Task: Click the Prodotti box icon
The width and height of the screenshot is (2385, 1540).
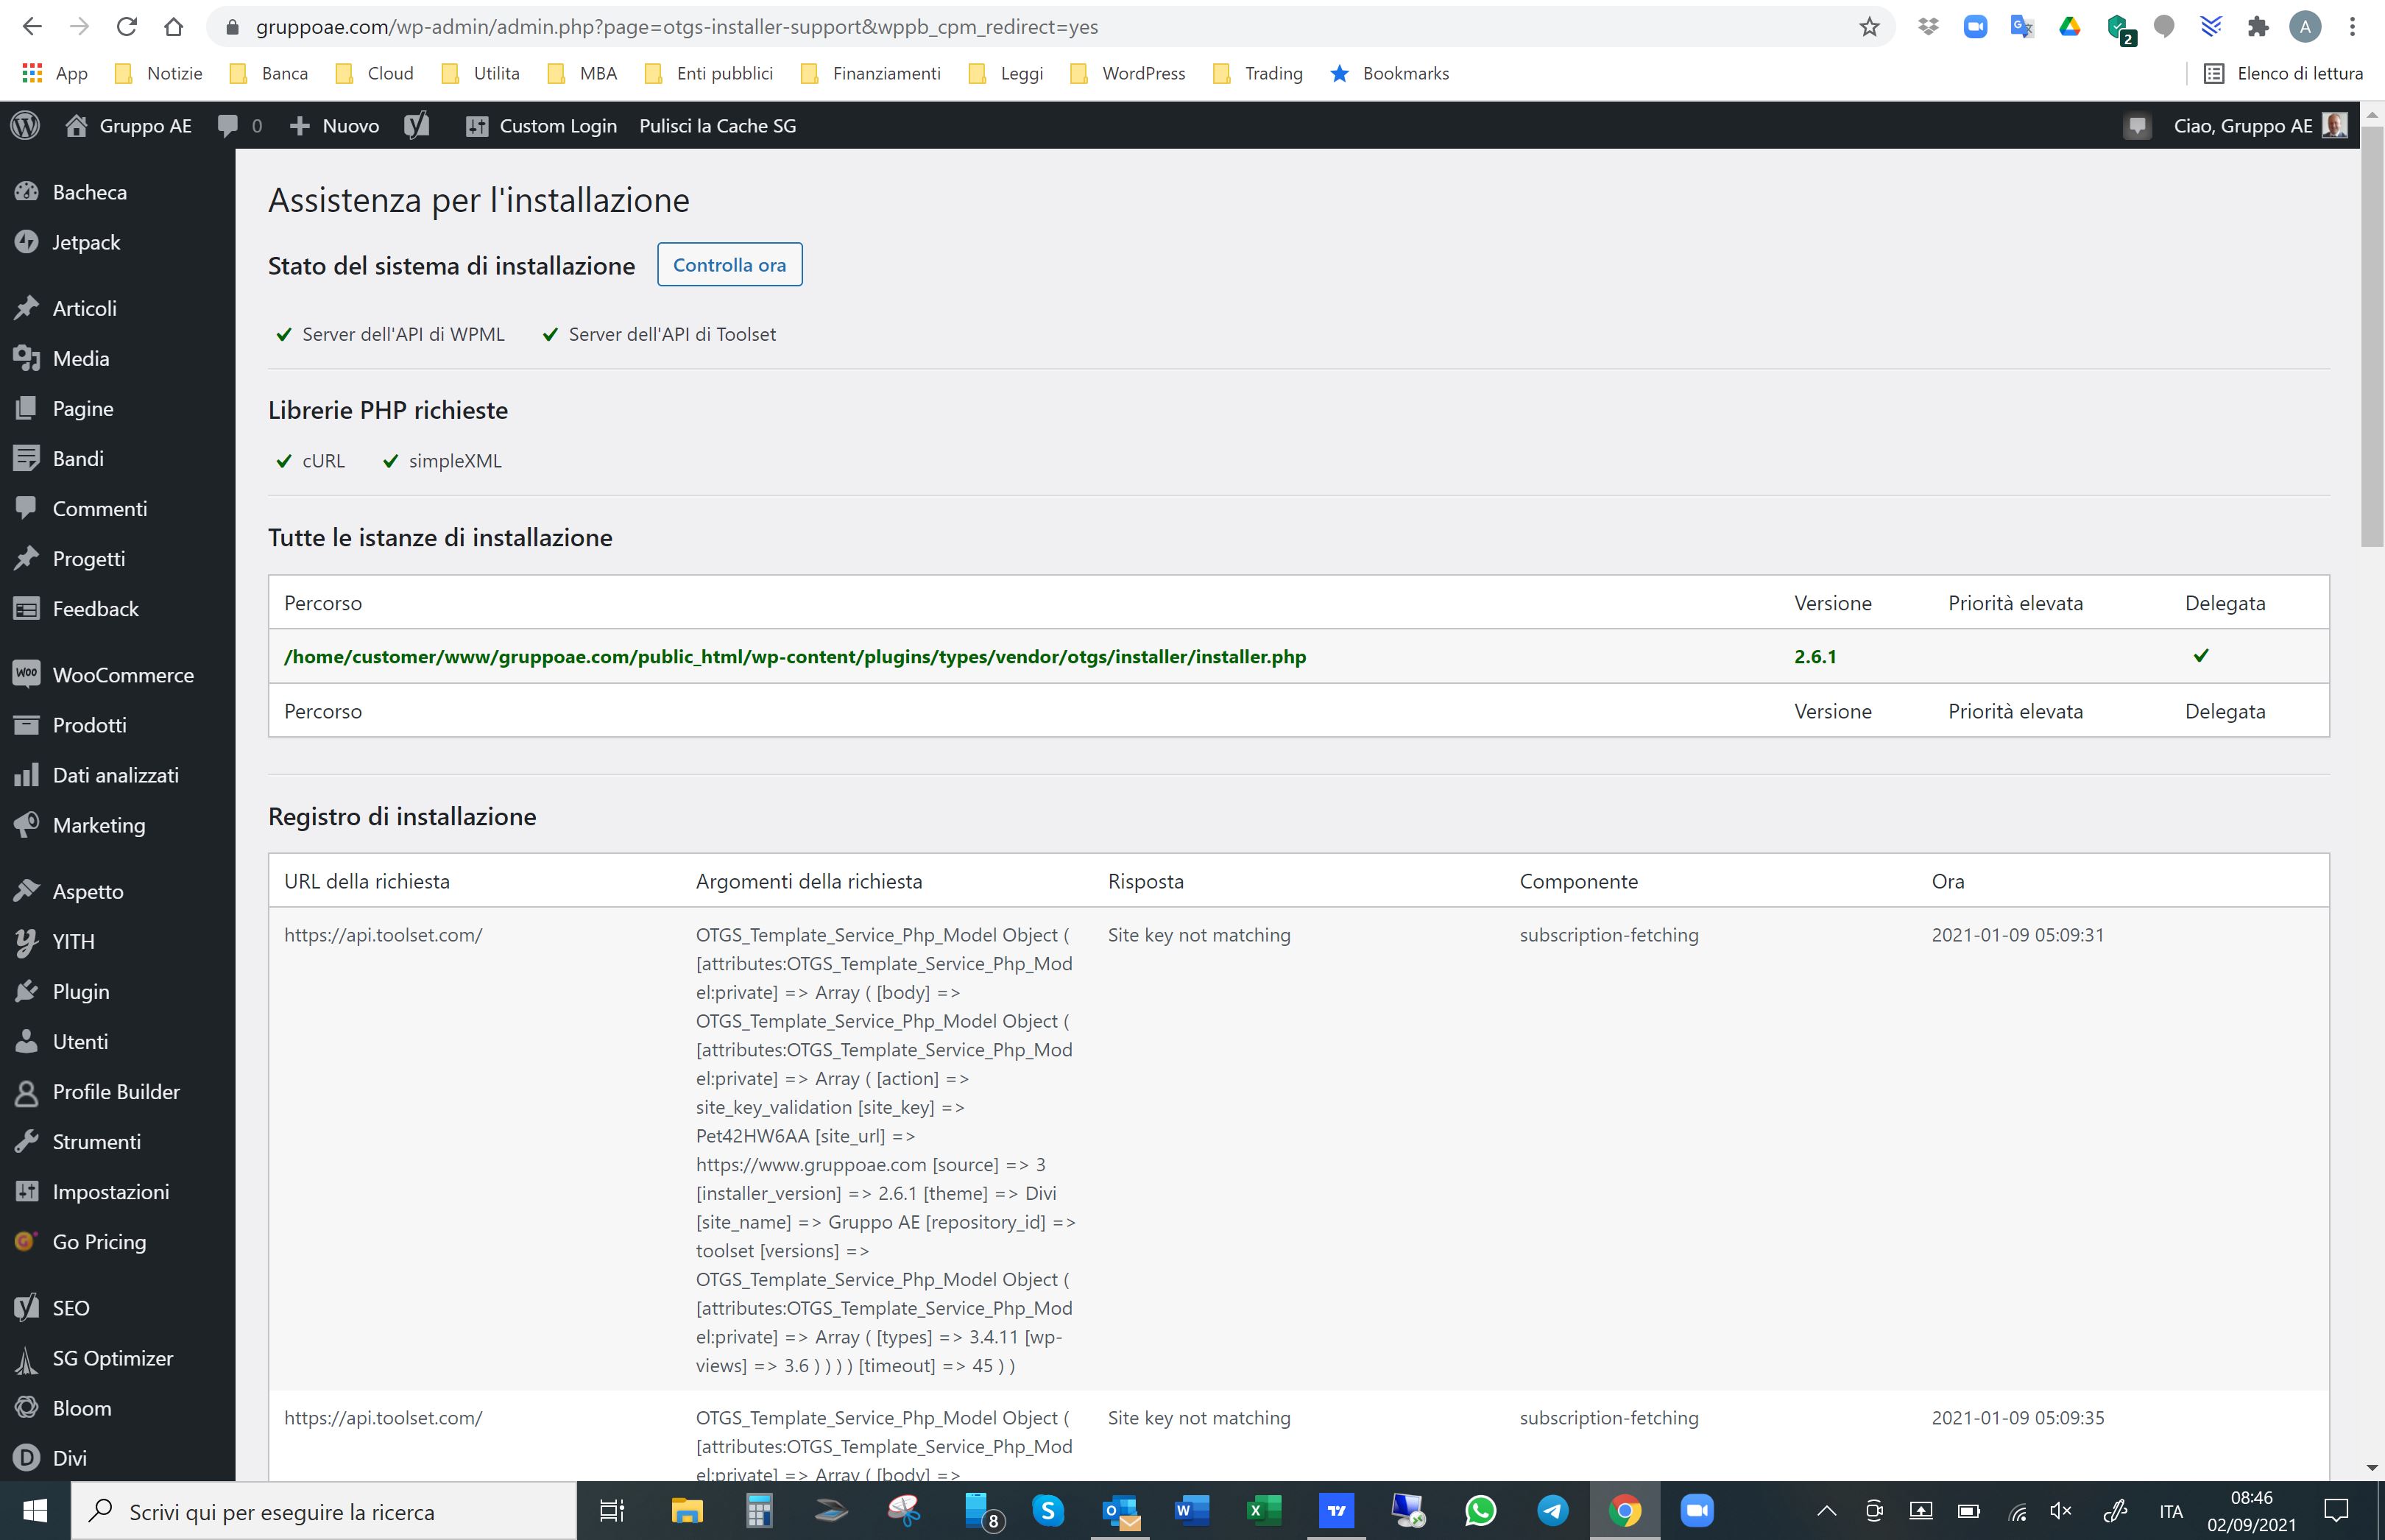Action: click(27, 724)
